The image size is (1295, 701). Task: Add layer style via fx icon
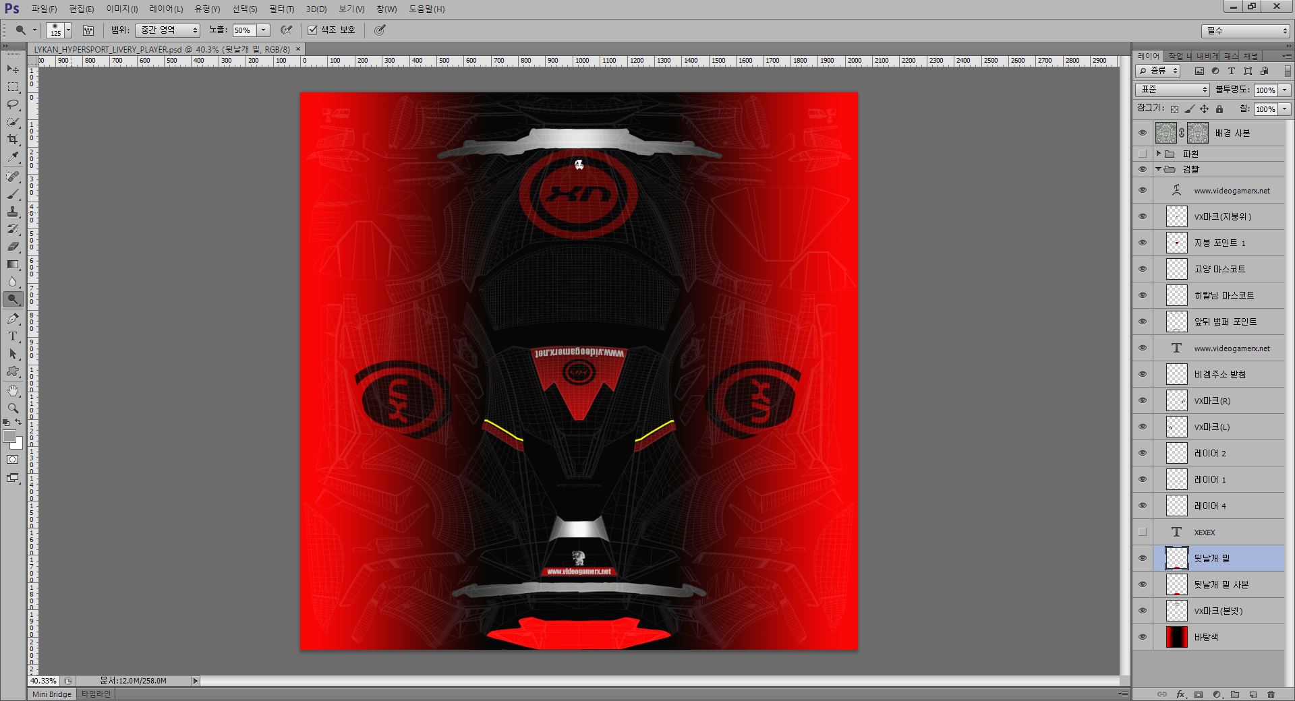tap(1180, 694)
